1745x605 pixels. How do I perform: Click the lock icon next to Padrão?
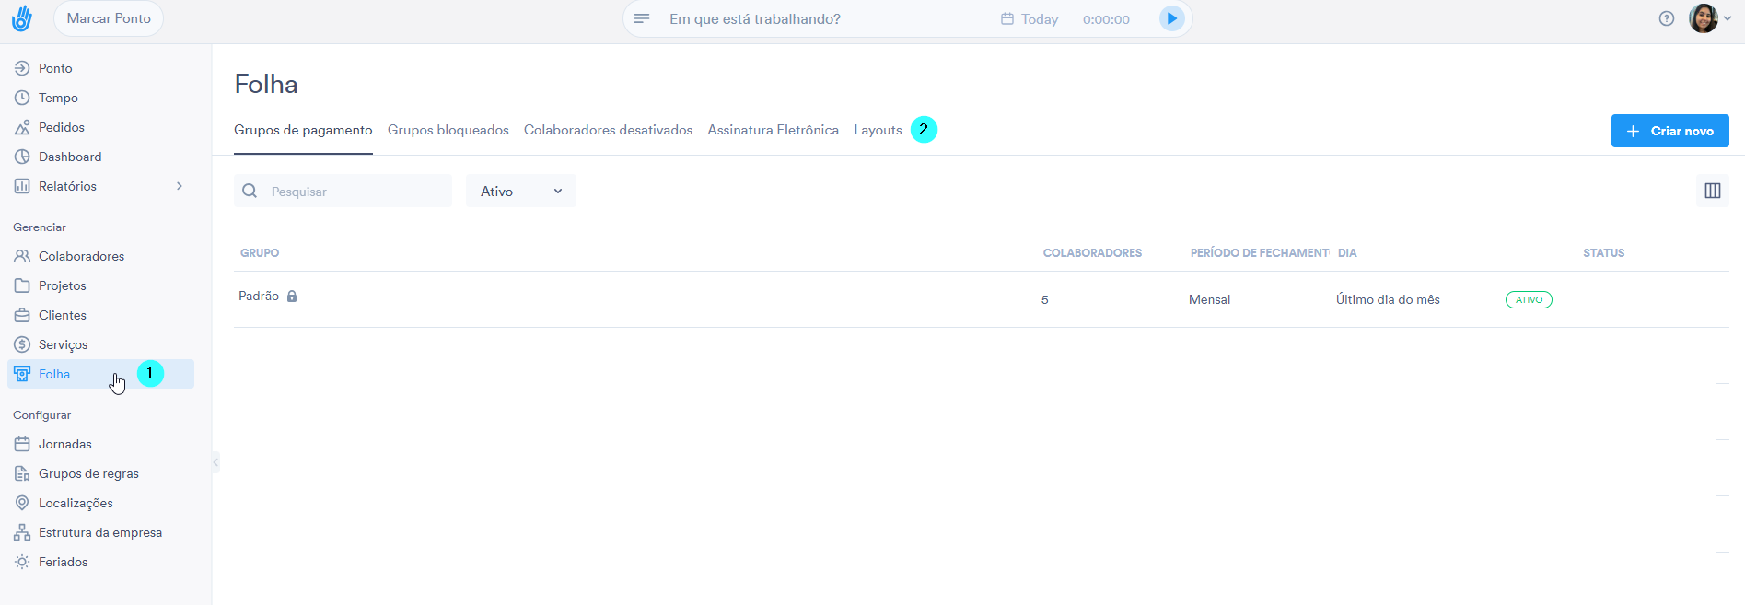pyautogui.click(x=292, y=297)
